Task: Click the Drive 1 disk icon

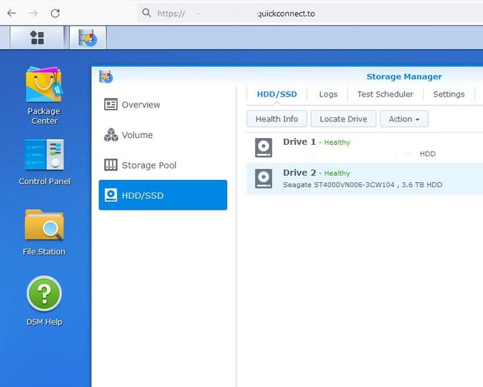Action: pos(264,148)
